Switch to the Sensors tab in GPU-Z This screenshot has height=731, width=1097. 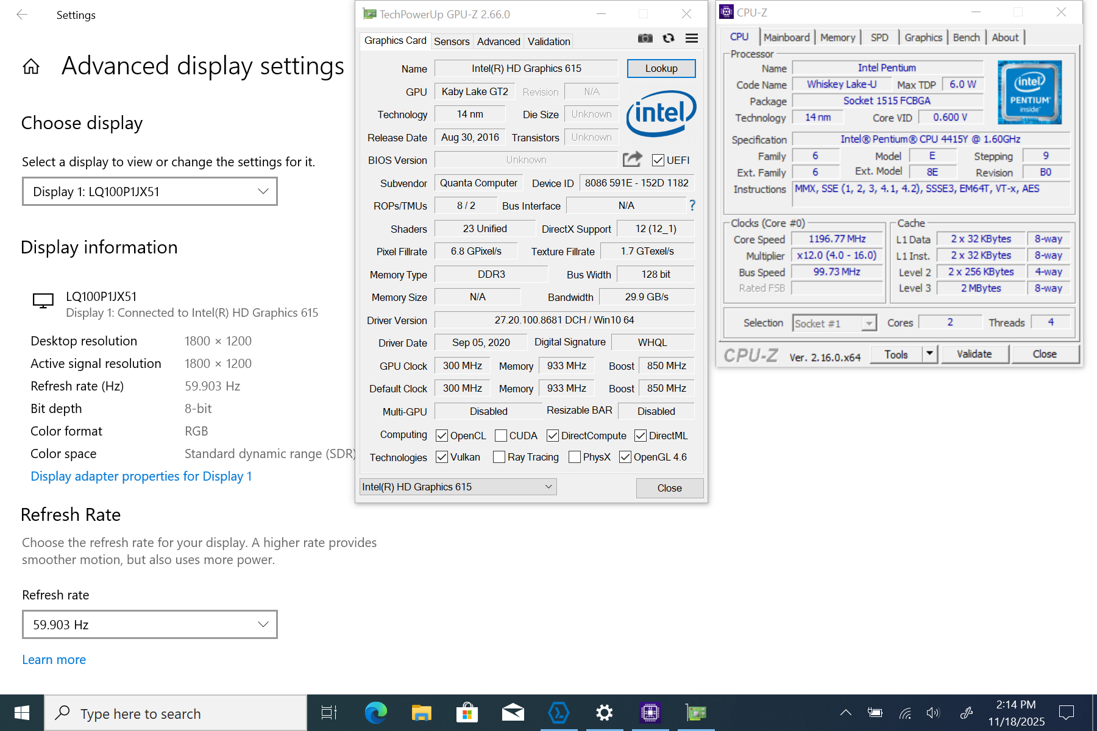(x=452, y=41)
